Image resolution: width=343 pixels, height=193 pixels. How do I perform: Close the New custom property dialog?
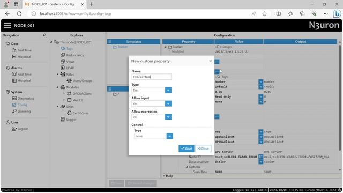pos(211,61)
